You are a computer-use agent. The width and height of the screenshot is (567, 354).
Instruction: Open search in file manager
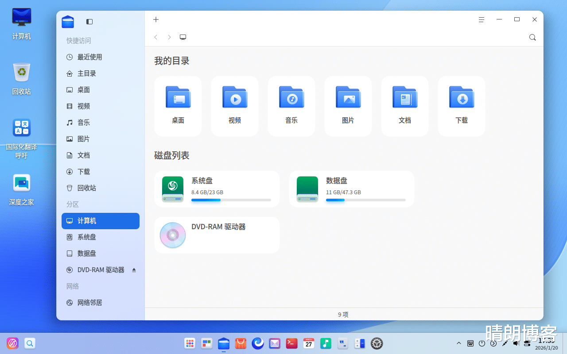pyautogui.click(x=532, y=37)
